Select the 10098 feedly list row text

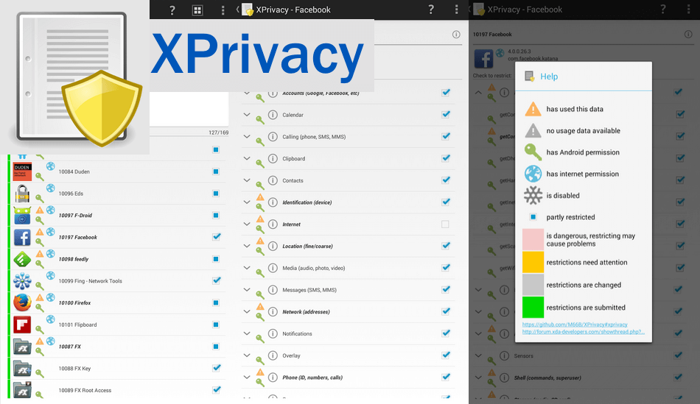point(74,259)
